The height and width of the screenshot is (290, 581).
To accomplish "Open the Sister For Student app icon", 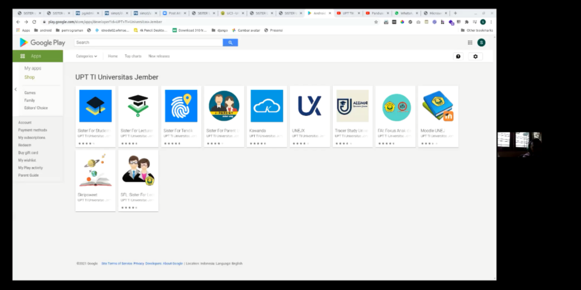I will pyautogui.click(x=95, y=106).
